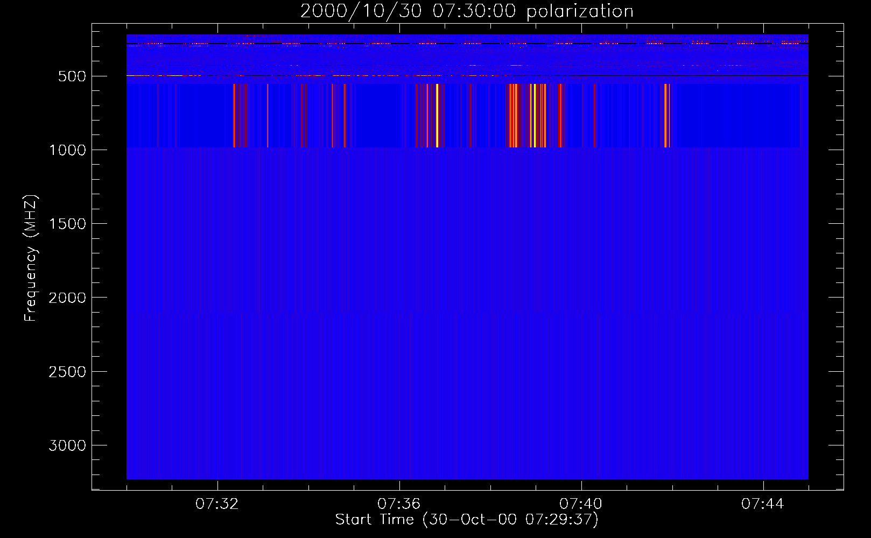Click the 500 frequency tick label
This screenshot has height=538, width=871.
pyautogui.click(x=72, y=76)
